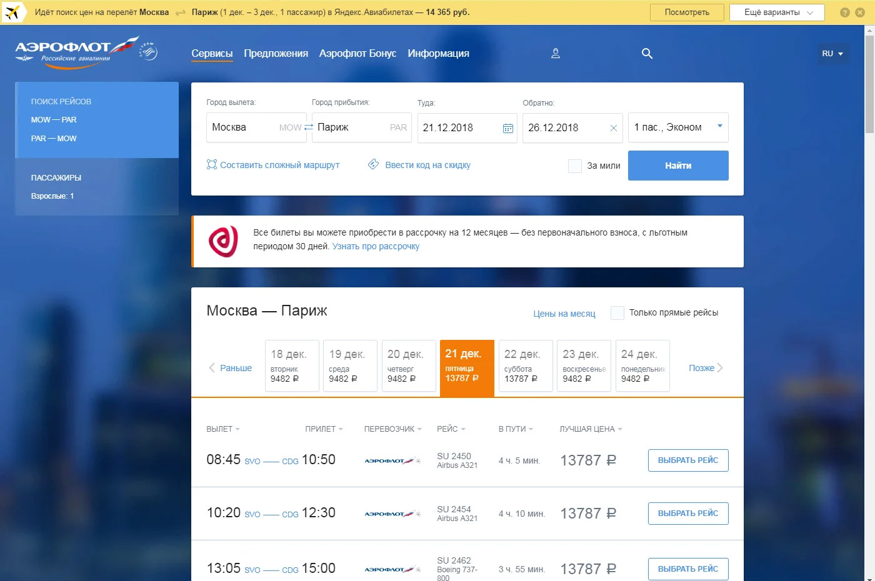Open the Сервисы menu
The image size is (875, 581).
point(212,54)
